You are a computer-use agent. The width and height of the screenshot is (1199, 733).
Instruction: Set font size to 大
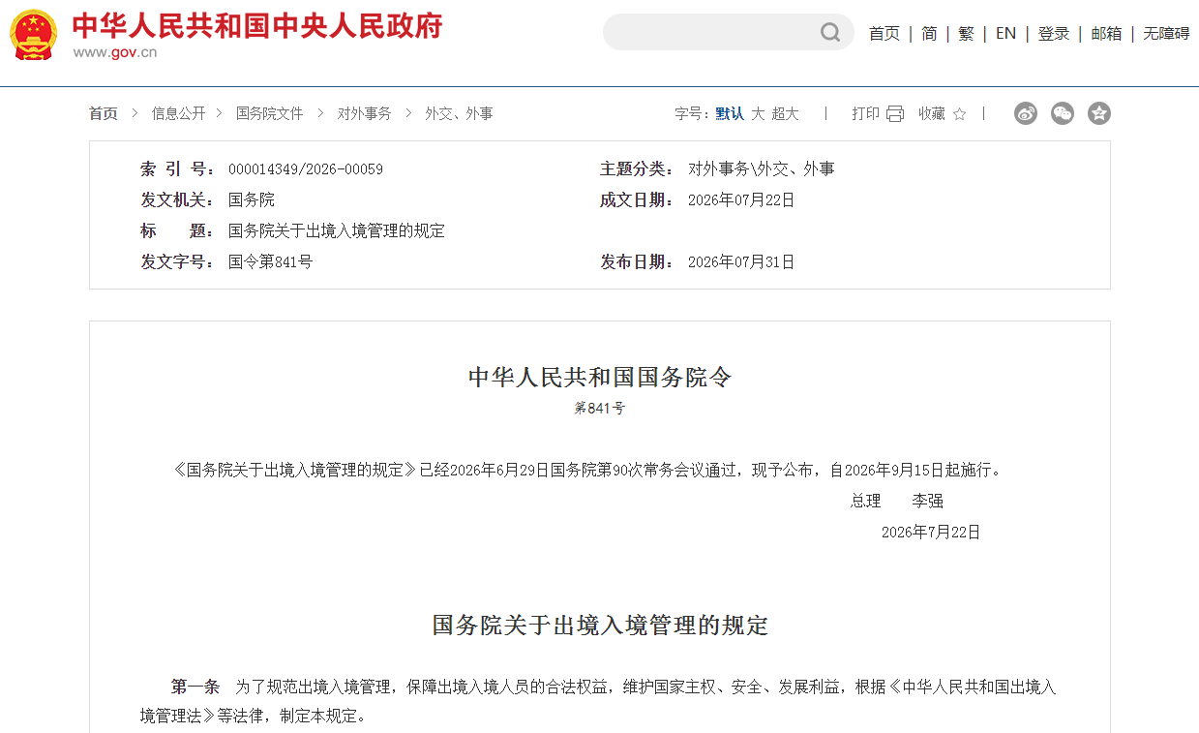[758, 113]
